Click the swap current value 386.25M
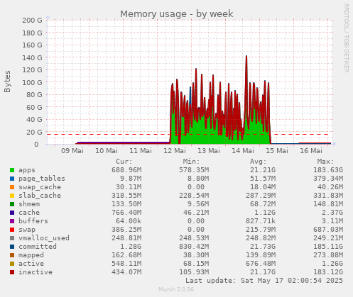The image size is (353, 297). (x=126, y=230)
